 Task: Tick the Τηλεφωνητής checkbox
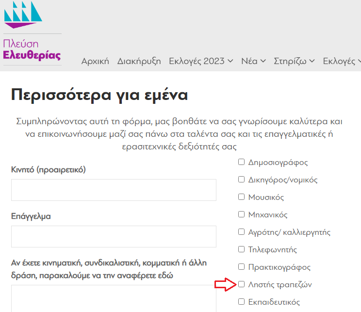tap(241, 249)
